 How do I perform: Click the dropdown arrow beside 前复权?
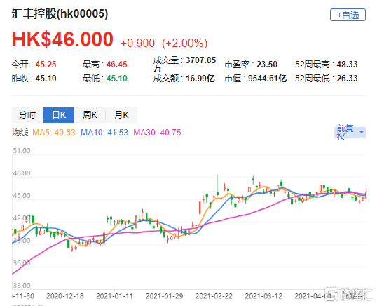tap(361, 132)
